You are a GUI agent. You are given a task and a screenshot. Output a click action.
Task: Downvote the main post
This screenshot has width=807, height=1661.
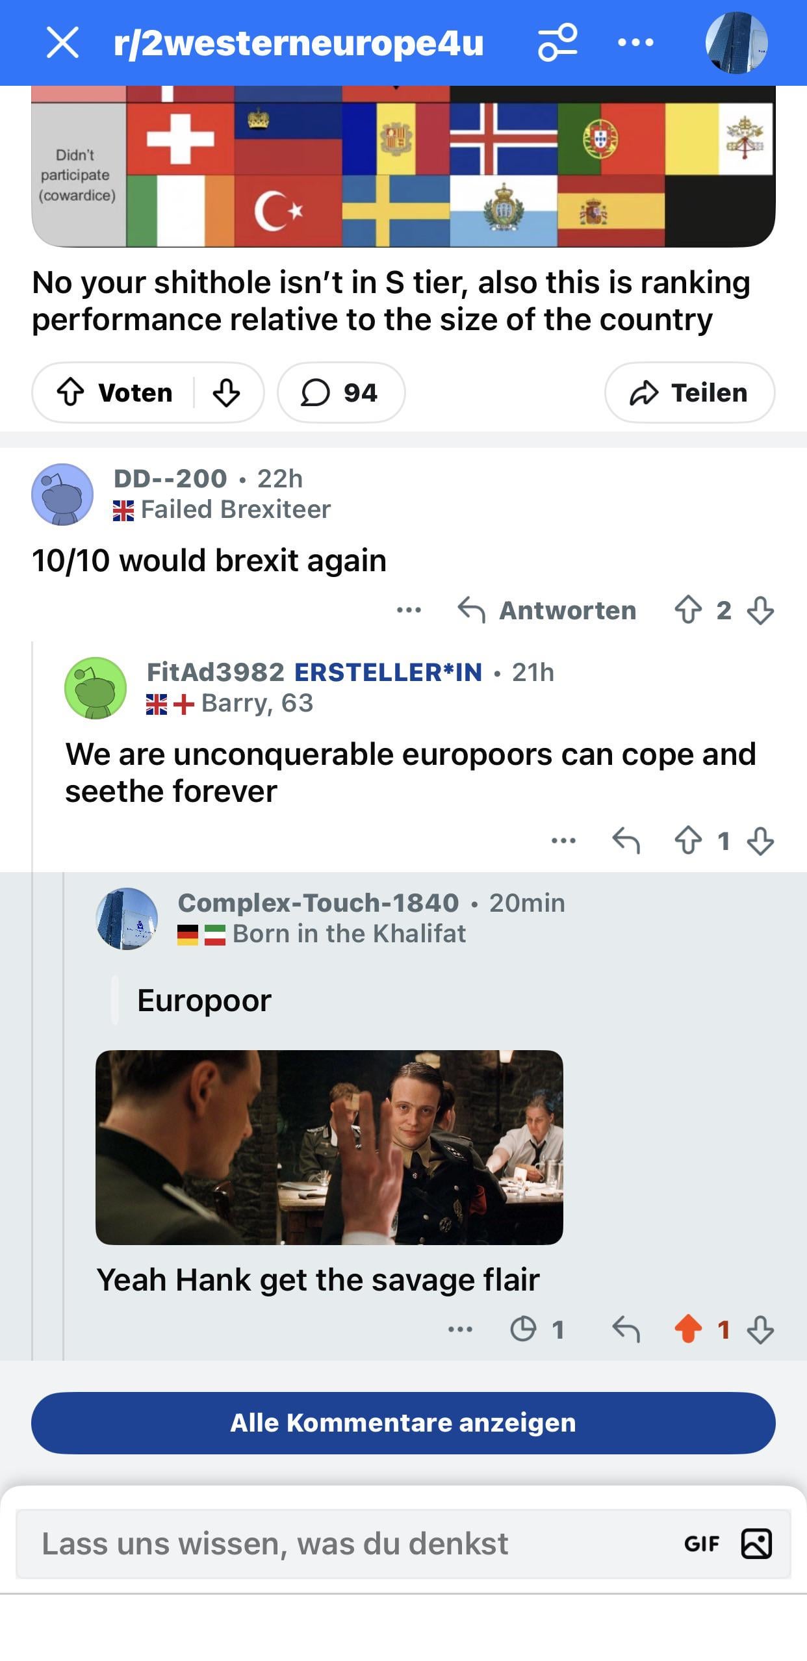226,393
